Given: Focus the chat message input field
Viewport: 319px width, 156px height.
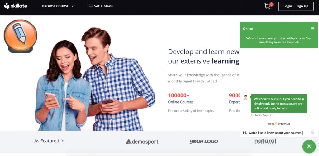Looking at the screenshot, I should (x=276, y=132).
